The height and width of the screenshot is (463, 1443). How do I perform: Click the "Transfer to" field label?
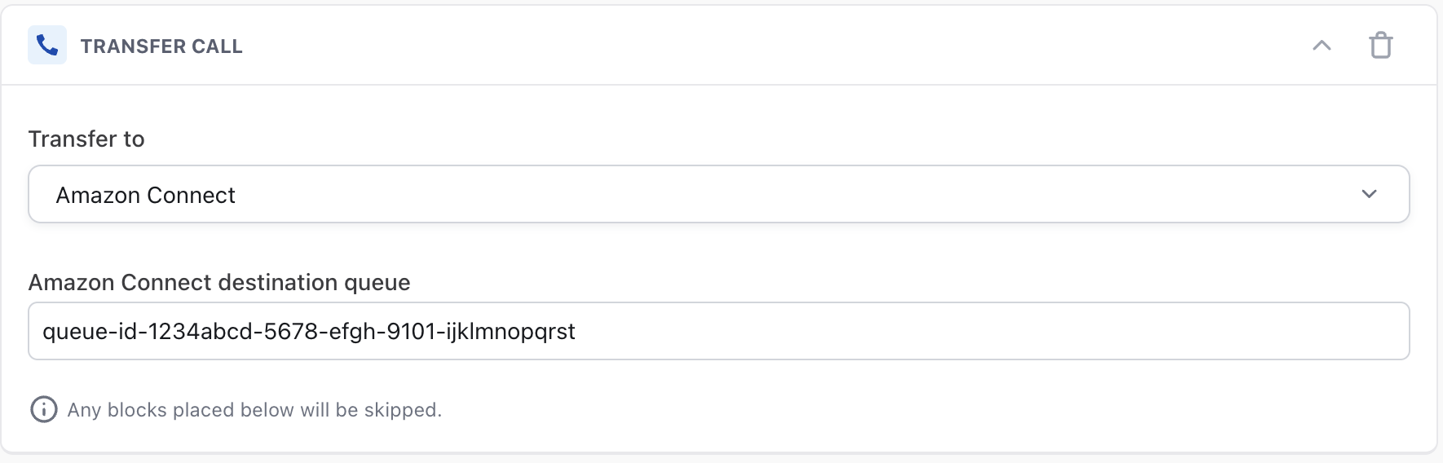[x=86, y=139]
